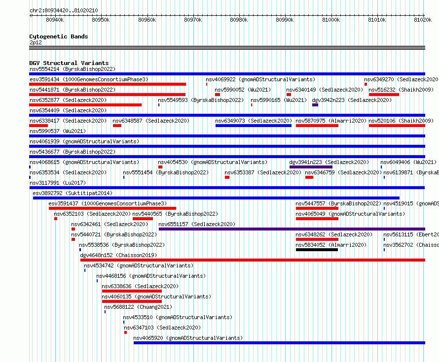Image resolution: width=439 pixels, height=362 pixels.
Task: Open nsv6346759 (Sedlazeck2020) variant
Action: (343, 172)
